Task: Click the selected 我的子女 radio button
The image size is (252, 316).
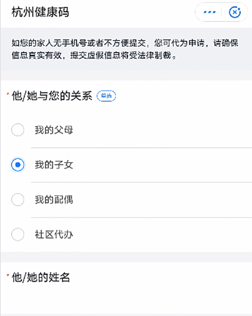Action: 18,165
